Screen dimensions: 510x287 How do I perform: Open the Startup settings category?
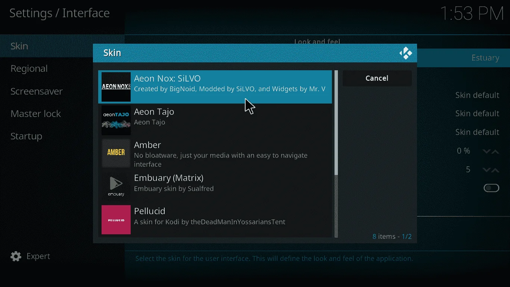(x=62, y=136)
